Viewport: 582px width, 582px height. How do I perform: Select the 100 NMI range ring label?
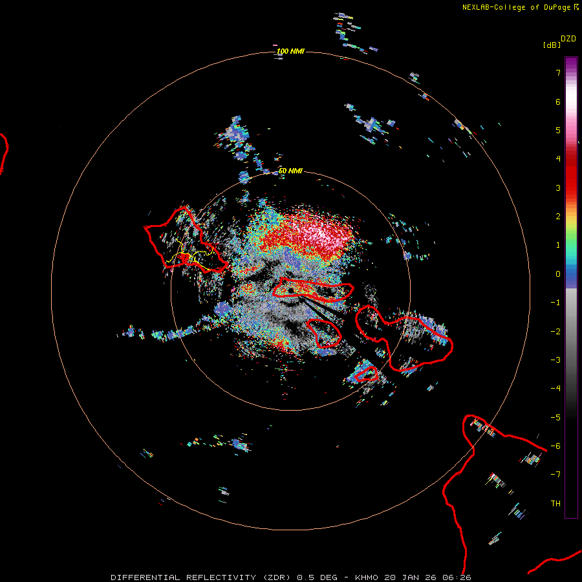pyautogui.click(x=290, y=51)
